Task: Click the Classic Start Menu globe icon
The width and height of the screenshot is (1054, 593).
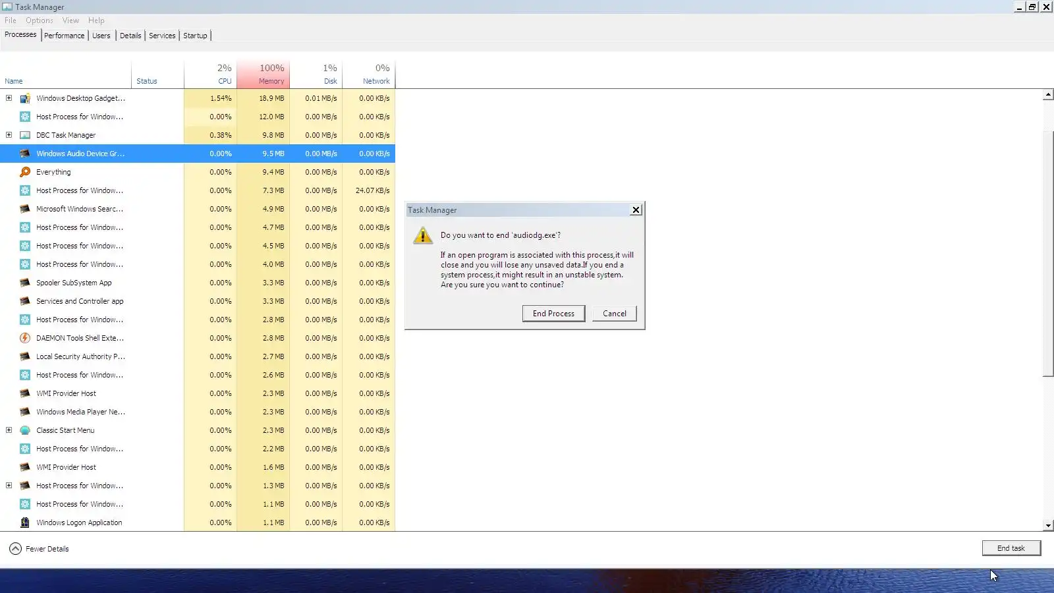Action: tap(25, 430)
